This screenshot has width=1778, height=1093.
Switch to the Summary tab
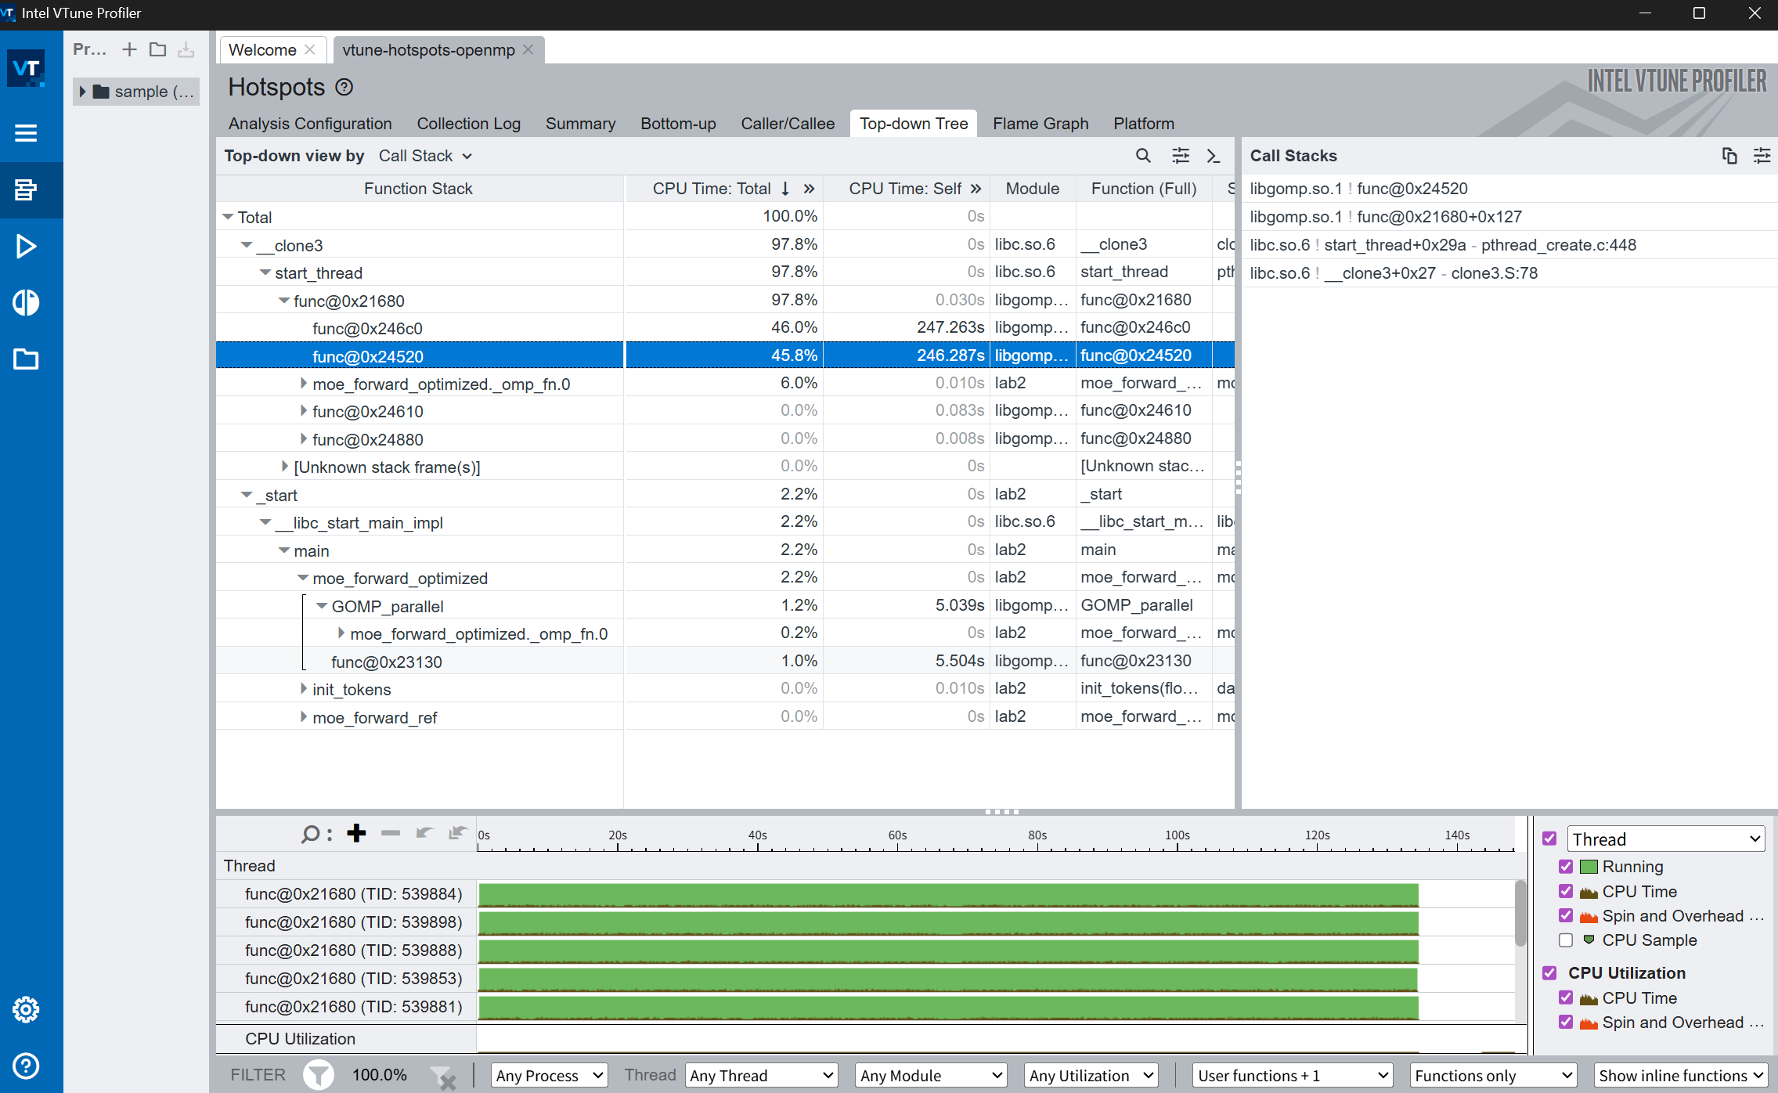(x=580, y=124)
